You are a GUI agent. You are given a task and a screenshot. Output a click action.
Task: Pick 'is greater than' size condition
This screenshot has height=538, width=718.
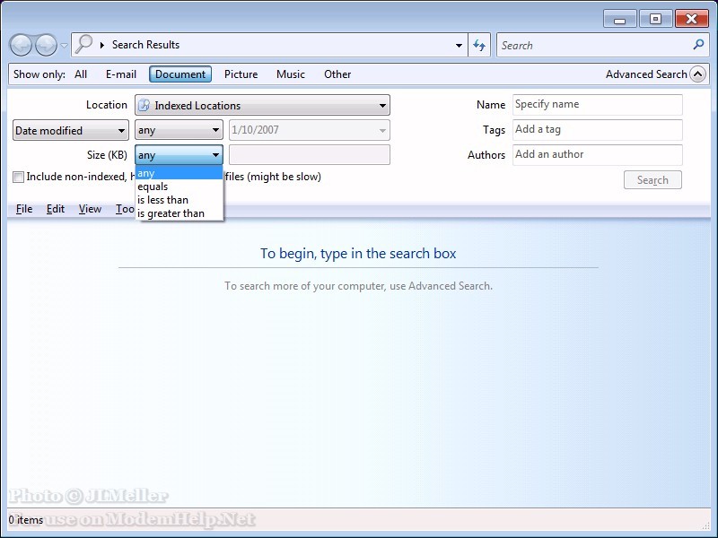pyautogui.click(x=179, y=213)
